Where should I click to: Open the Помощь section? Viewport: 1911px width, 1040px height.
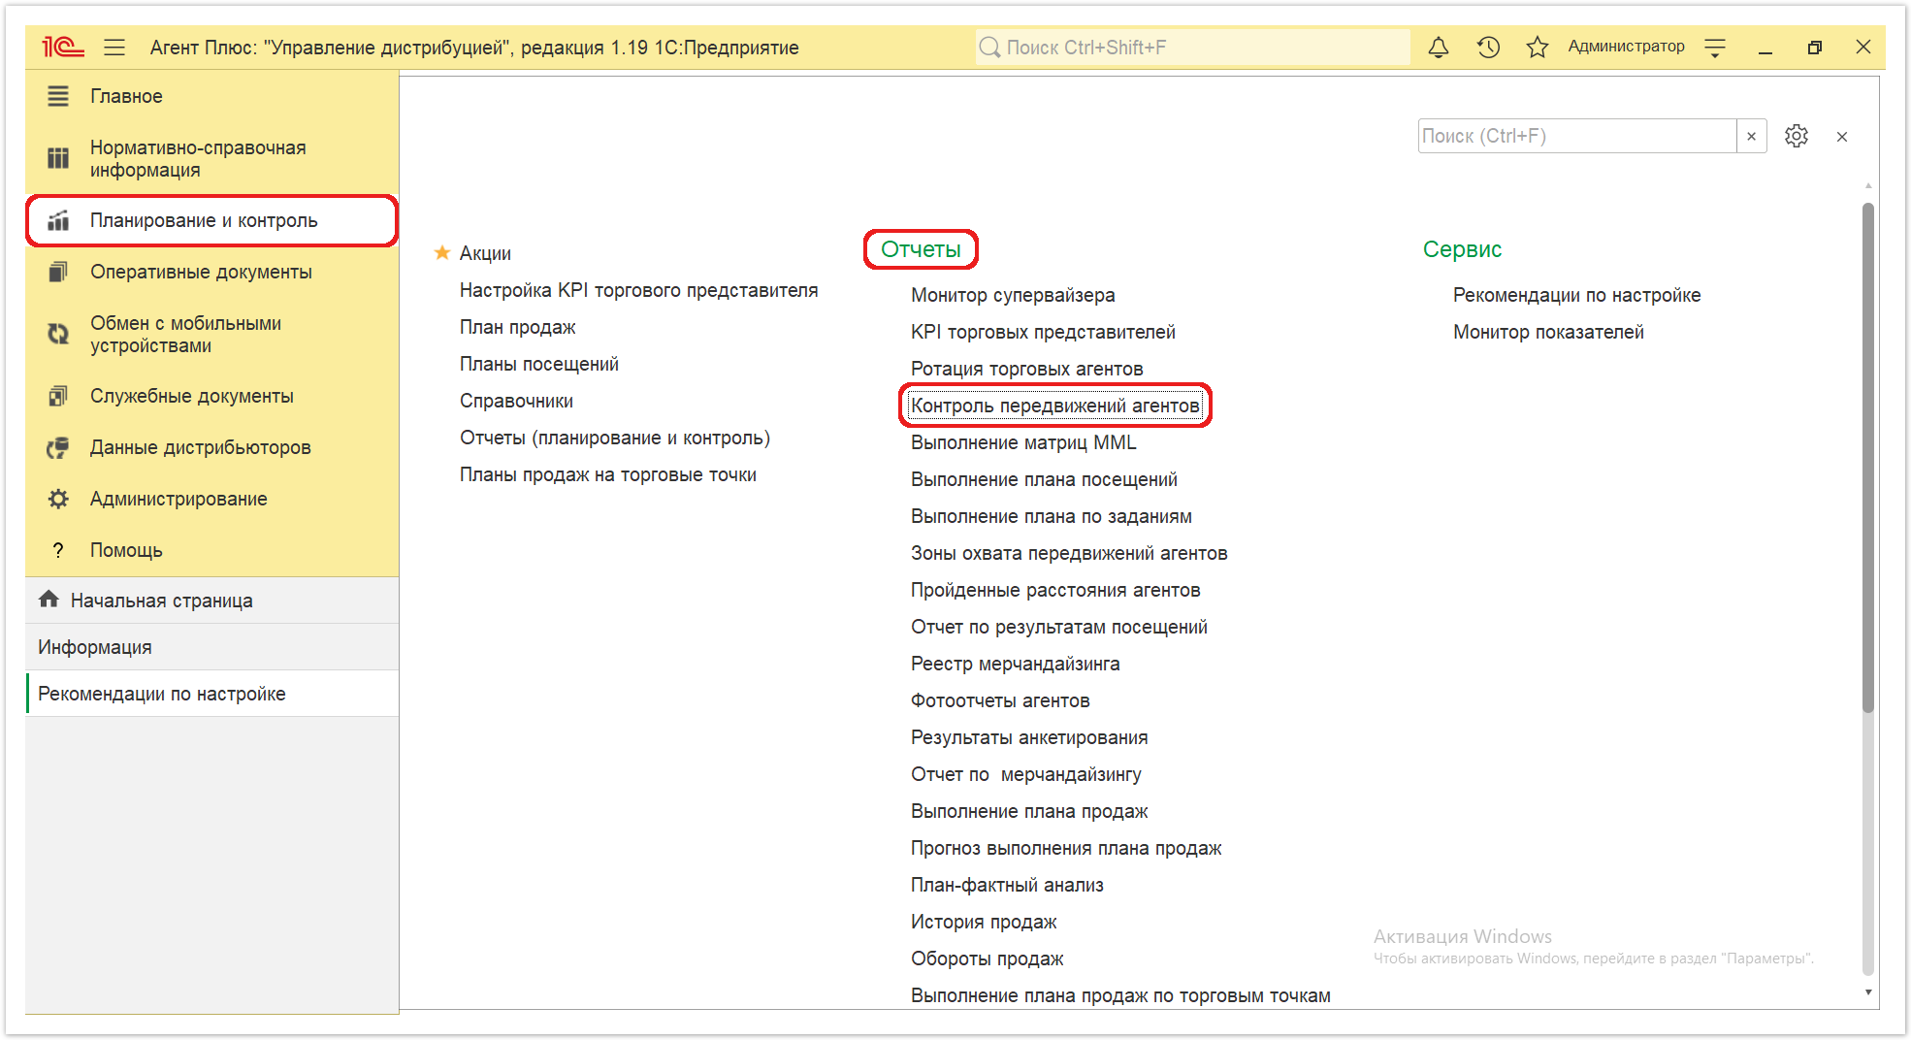point(212,550)
